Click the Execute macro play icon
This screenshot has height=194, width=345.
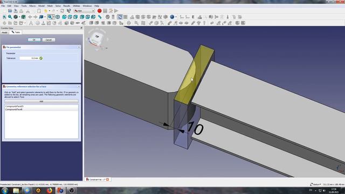tap(116, 11)
